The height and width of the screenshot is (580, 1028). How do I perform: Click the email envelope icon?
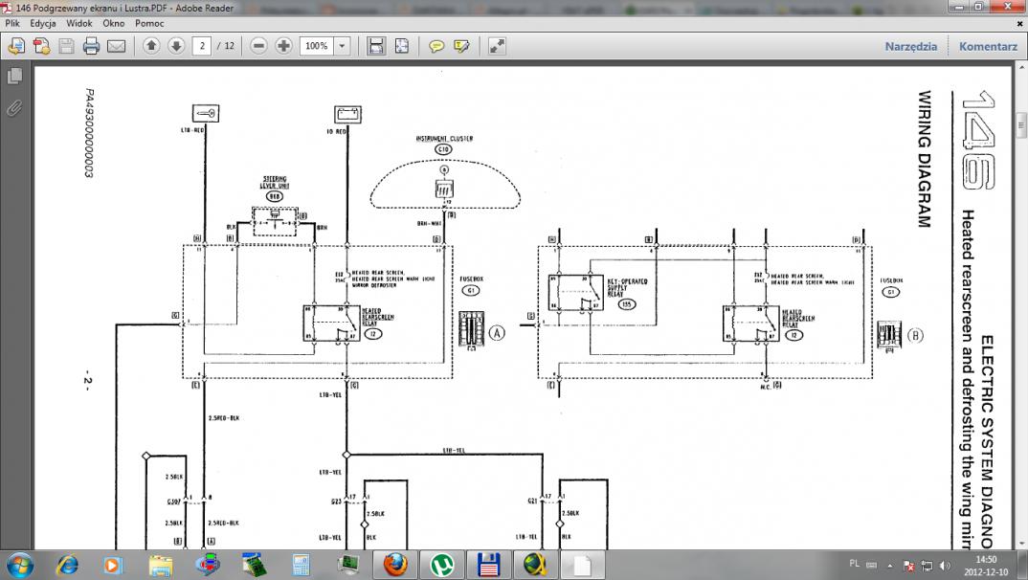[x=116, y=46]
